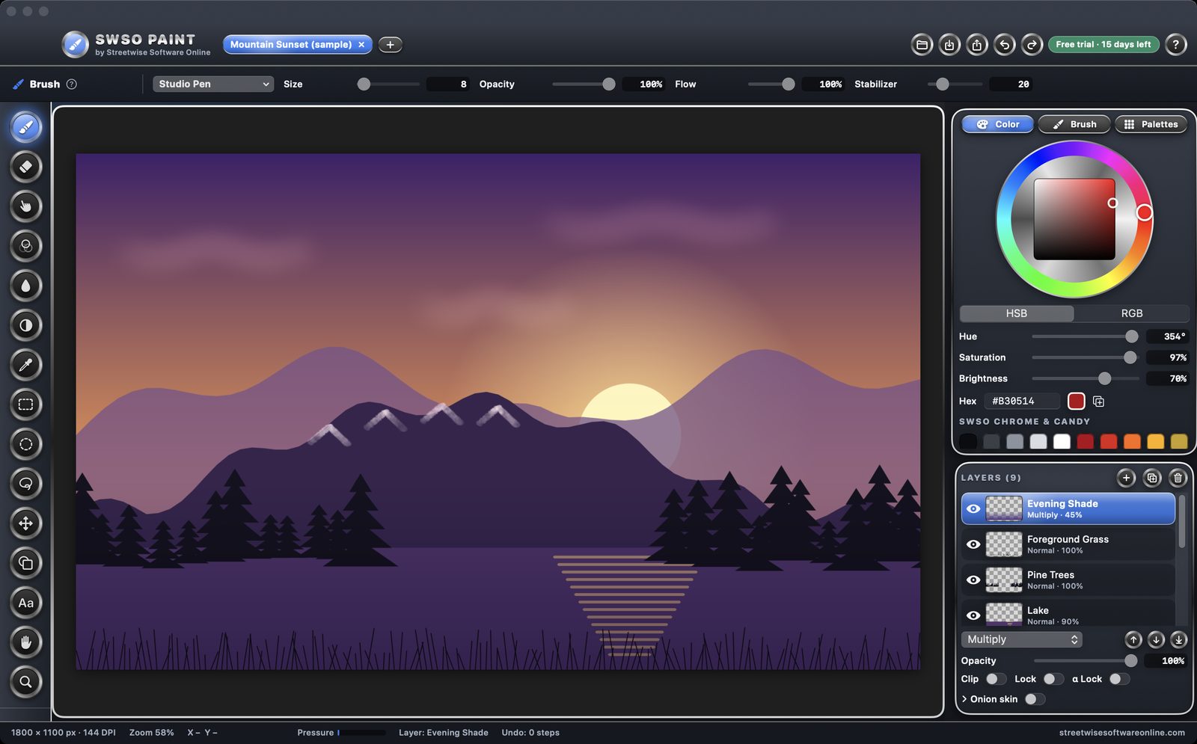Activate the Lasso selection tool
This screenshot has height=744, width=1197.
pos(25,484)
